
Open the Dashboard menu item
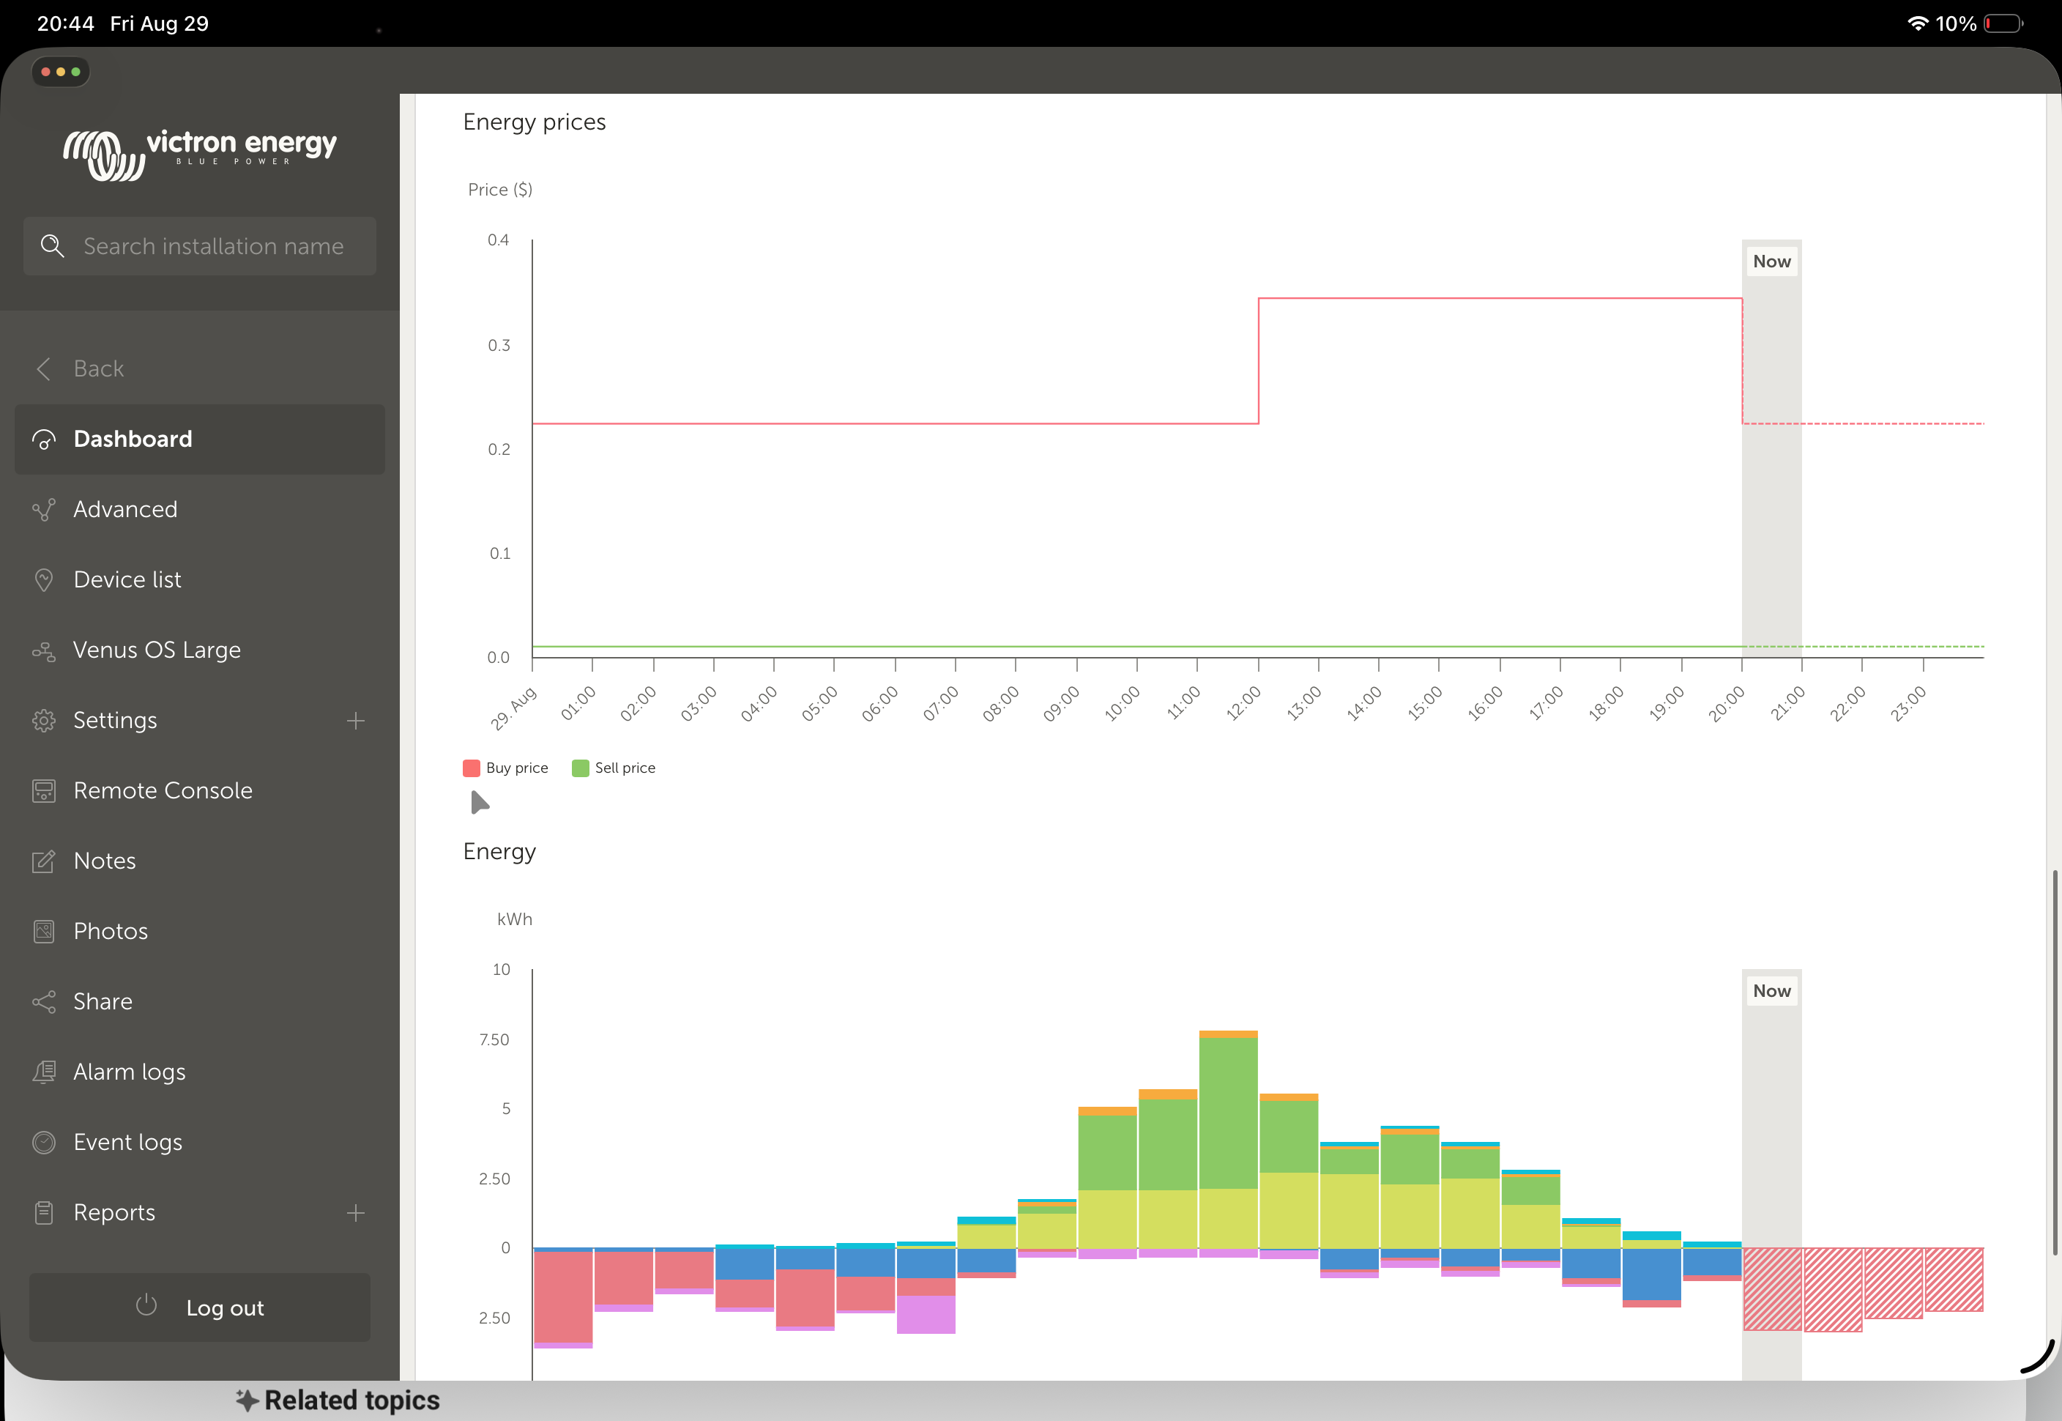click(133, 439)
